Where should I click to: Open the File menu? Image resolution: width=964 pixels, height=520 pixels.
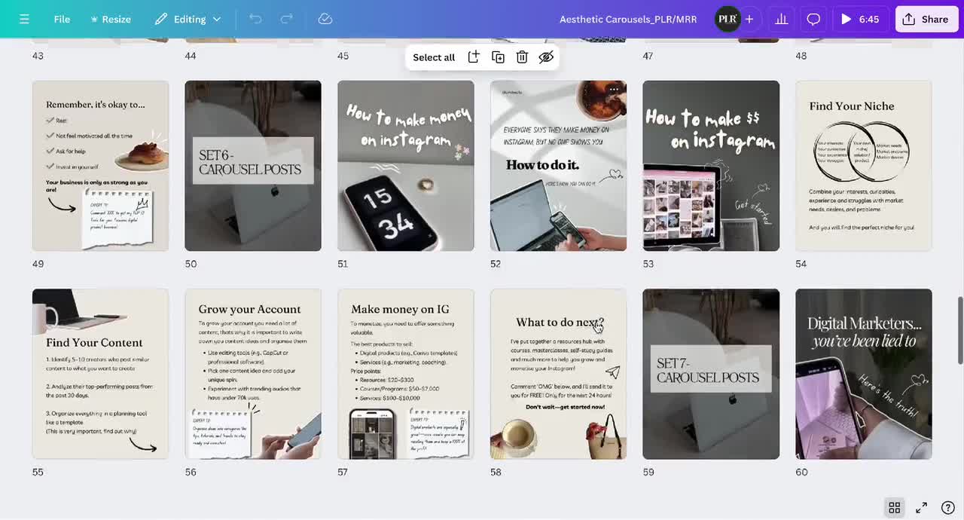[x=62, y=19]
